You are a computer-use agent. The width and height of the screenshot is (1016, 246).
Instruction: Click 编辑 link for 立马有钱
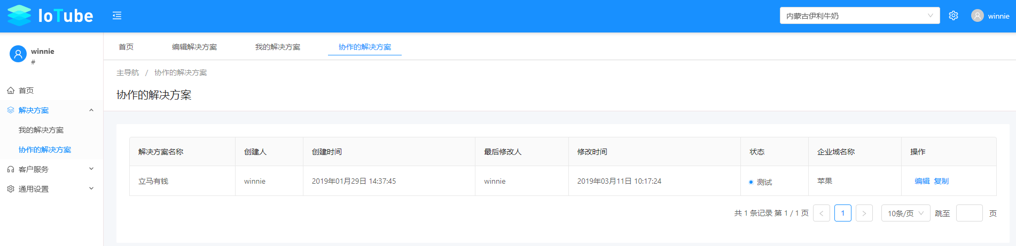click(x=922, y=181)
